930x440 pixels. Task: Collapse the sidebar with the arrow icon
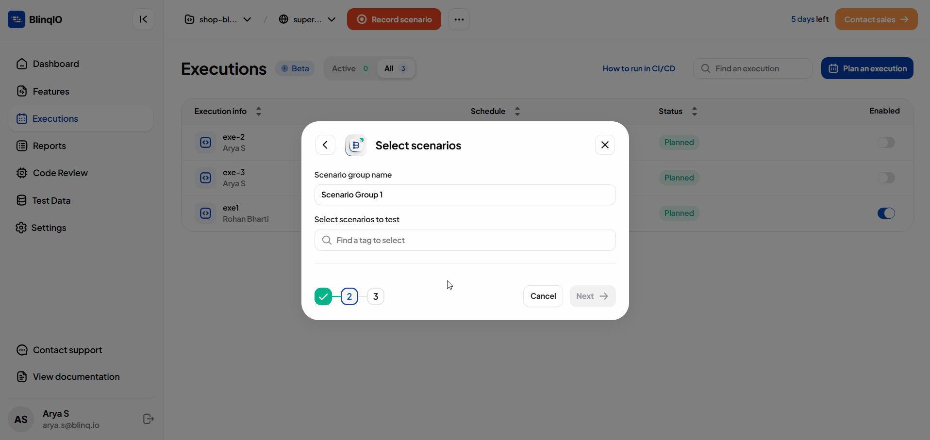(143, 19)
